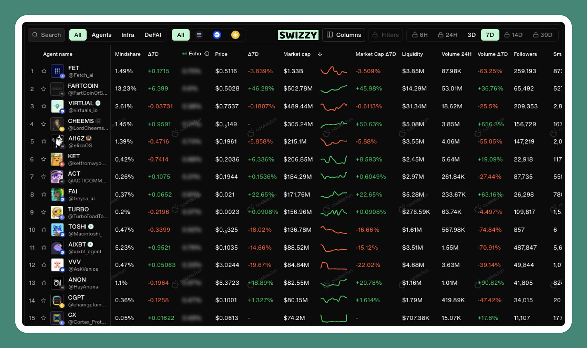Open the @Fetch_ai handle link

pyautogui.click(x=81, y=75)
